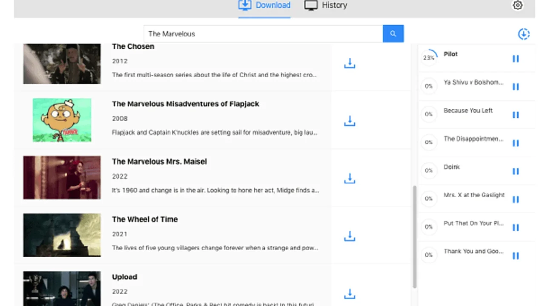Click the Doink queue item name
The height and width of the screenshot is (306, 545).
(x=451, y=167)
